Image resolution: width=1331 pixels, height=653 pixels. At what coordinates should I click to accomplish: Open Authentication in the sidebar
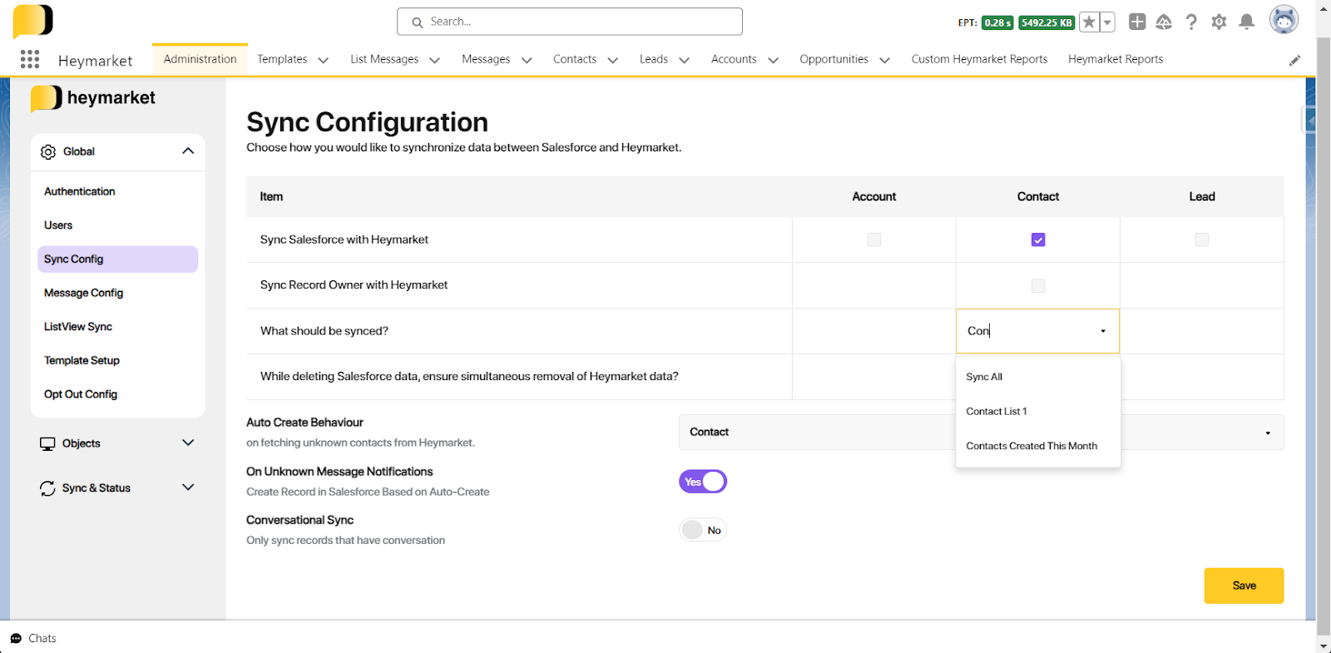point(80,191)
